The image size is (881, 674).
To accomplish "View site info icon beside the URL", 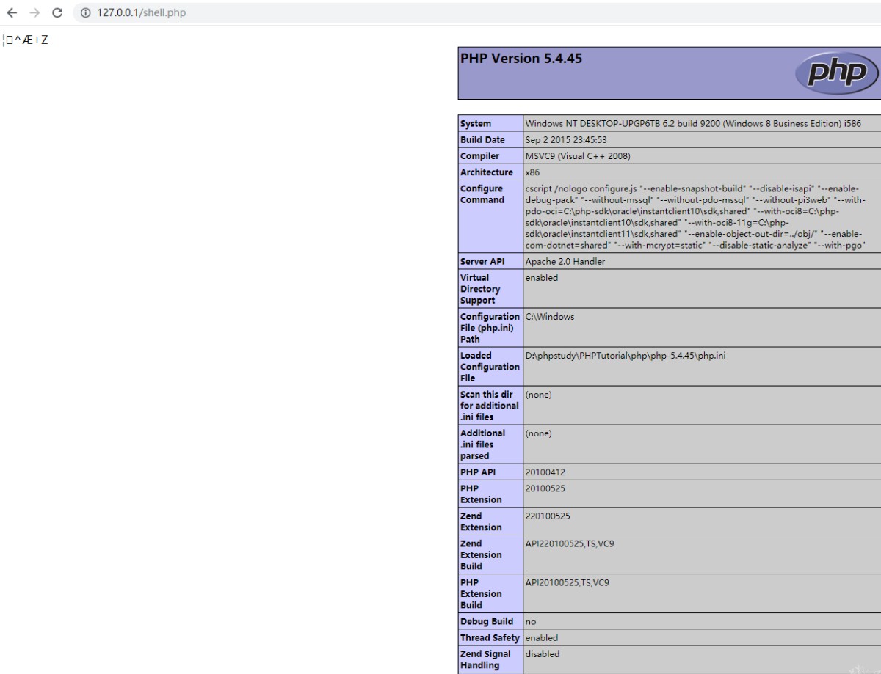I will 86,12.
